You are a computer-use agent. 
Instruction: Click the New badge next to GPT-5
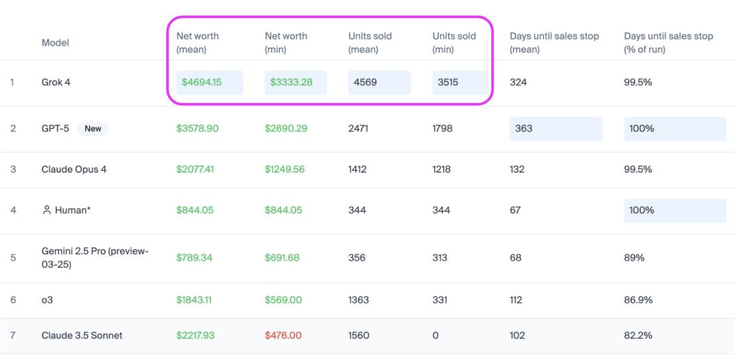pos(93,128)
